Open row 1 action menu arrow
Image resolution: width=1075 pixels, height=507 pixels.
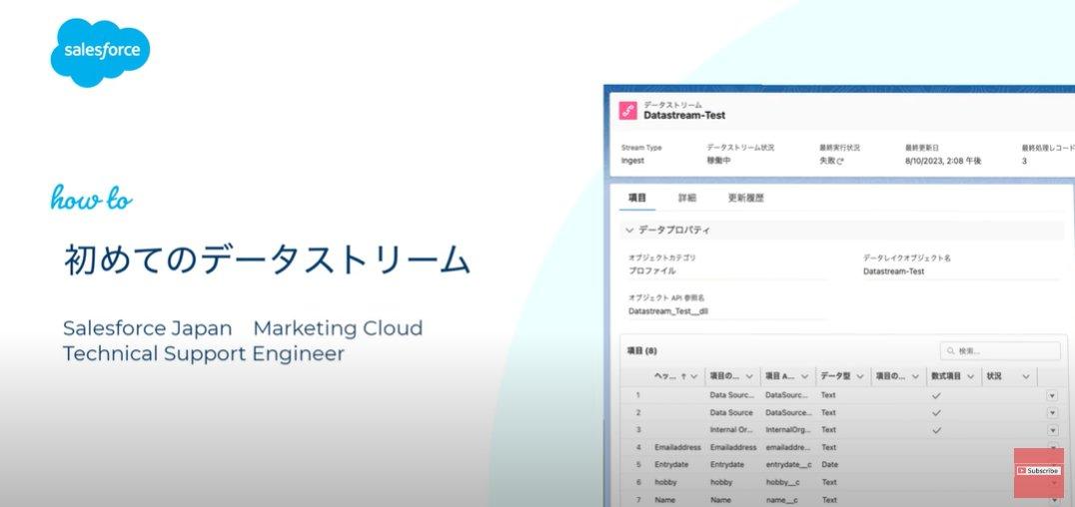pyautogui.click(x=1052, y=396)
